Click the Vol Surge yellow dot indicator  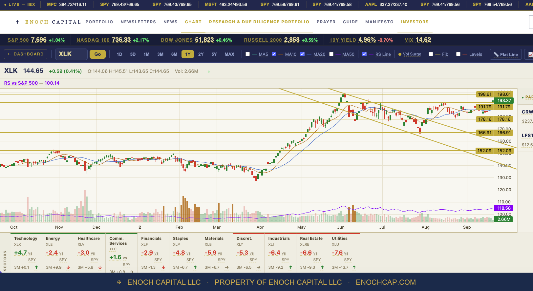tap(400, 54)
